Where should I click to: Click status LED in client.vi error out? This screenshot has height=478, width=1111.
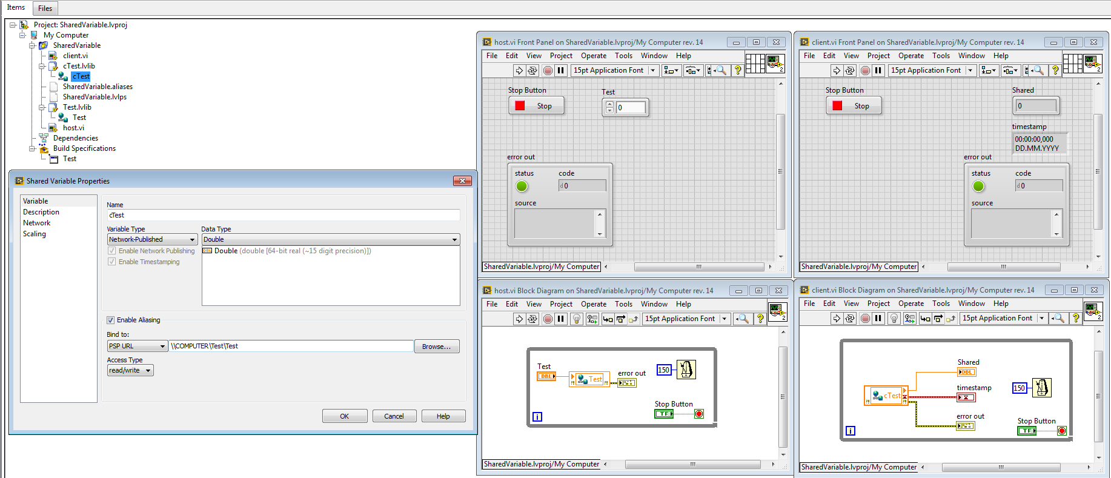click(x=978, y=186)
